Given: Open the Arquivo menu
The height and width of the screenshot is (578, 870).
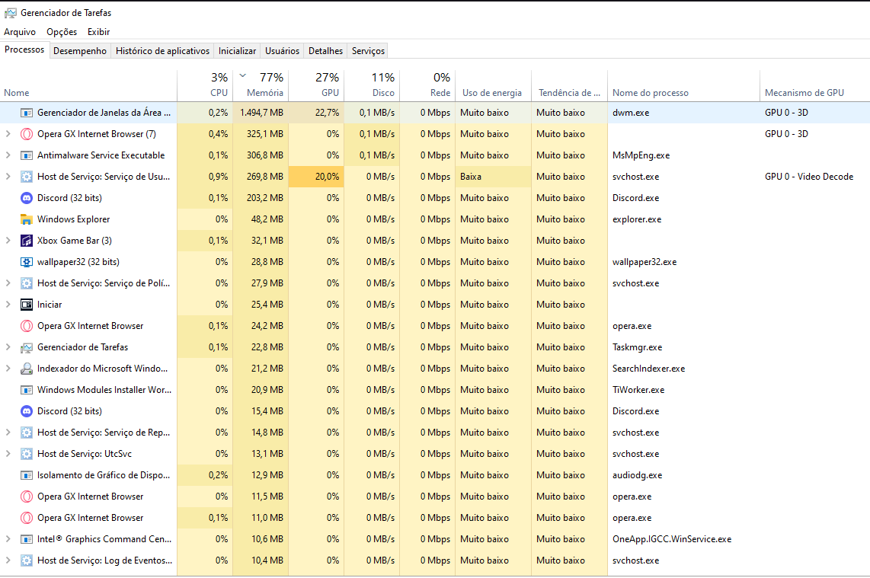Looking at the screenshot, I should [x=20, y=32].
